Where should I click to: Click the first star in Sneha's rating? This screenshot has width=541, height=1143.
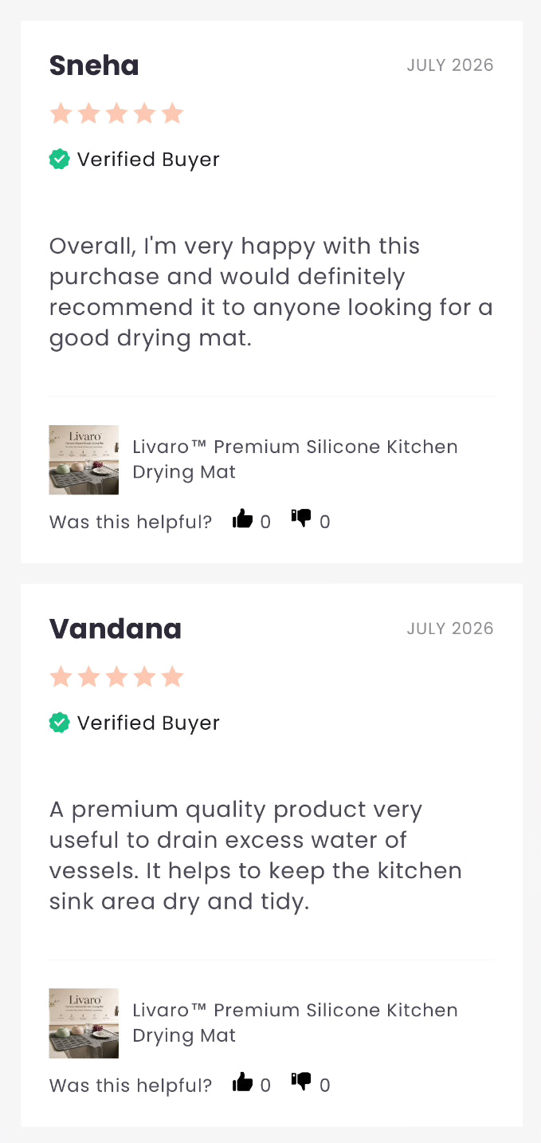pyautogui.click(x=61, y=114)
